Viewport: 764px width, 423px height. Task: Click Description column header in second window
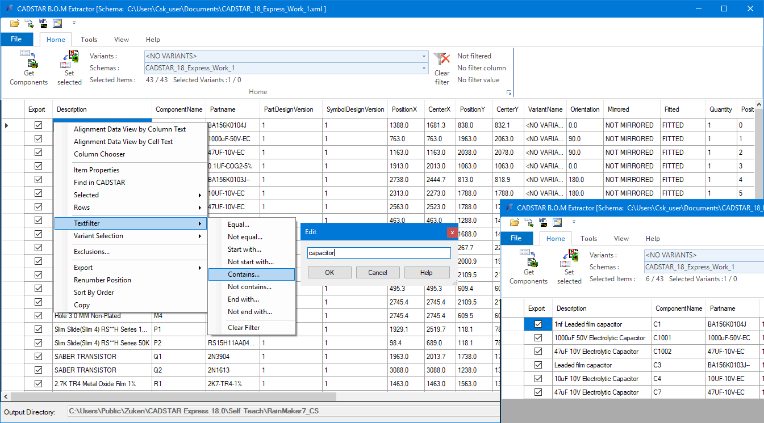tap(602, 308)
